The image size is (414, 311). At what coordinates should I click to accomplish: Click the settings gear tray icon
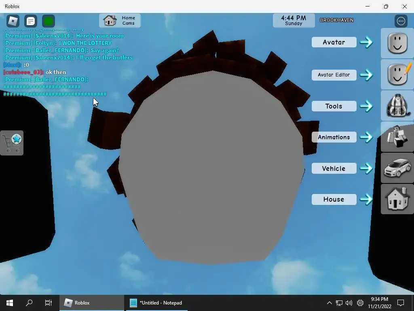point(360,303)
